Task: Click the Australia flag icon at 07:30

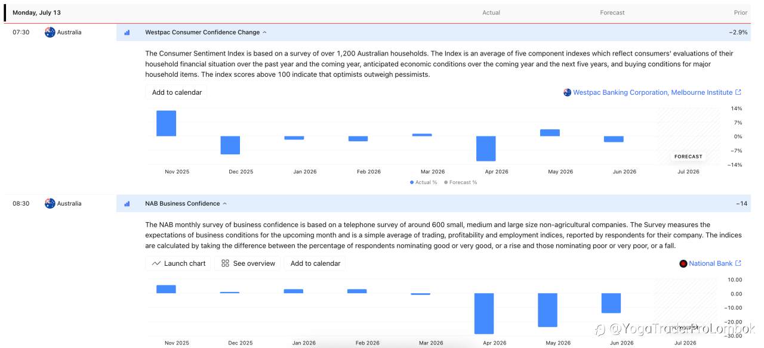Action: [x=50, y=32]
